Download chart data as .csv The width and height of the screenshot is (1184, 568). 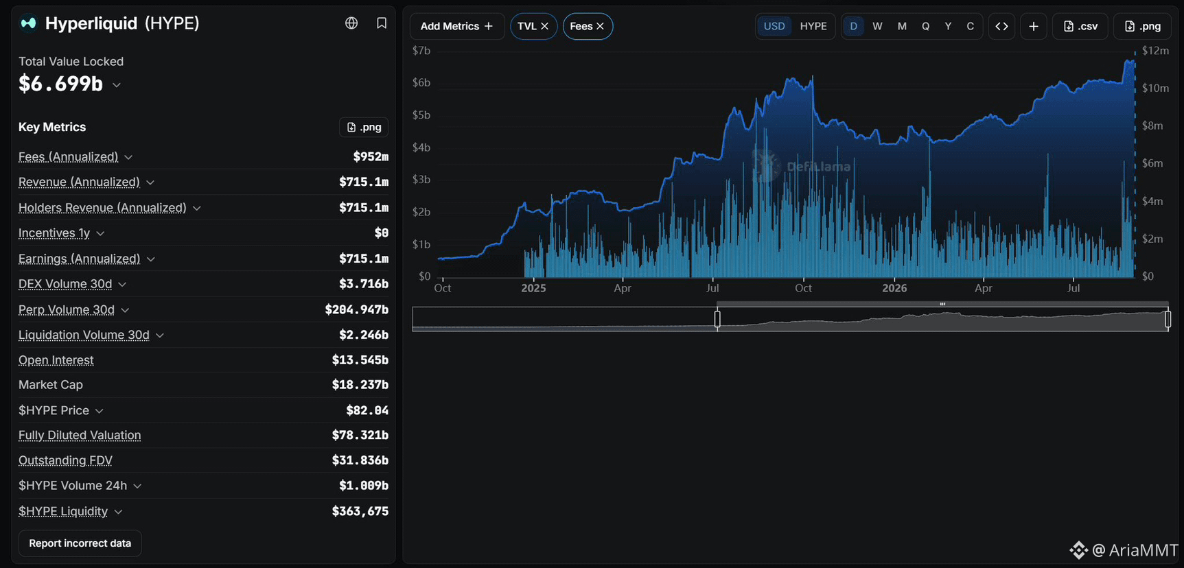1080,26
